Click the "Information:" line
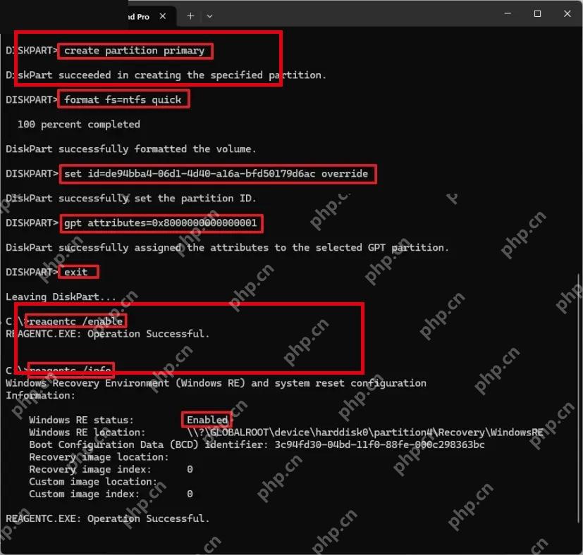Image resolution: width=583 pixels, height=555 pixels. pyautogui.click(x=40, y=396)
